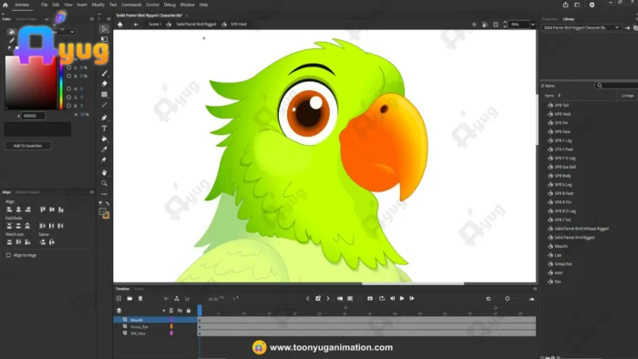Click the onion skin icon in timeline
Image resolution: width=638 pixels, height=359 pixels.
(x=340, y=299)
